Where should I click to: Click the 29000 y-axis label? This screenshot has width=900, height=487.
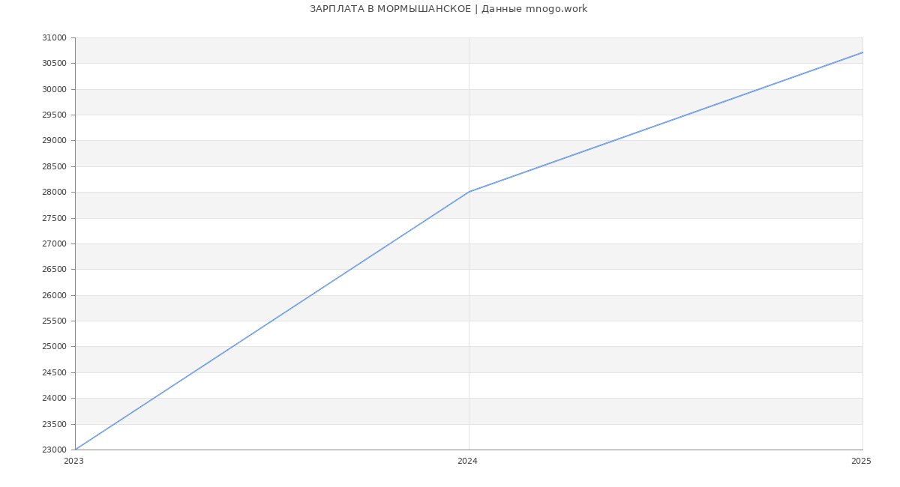[x=54, y=141]
